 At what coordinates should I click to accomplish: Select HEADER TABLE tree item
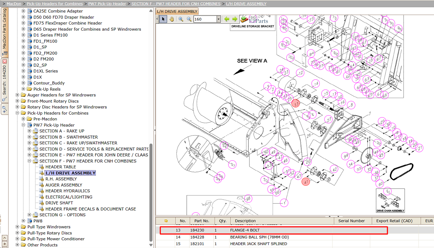coord(61,167)
